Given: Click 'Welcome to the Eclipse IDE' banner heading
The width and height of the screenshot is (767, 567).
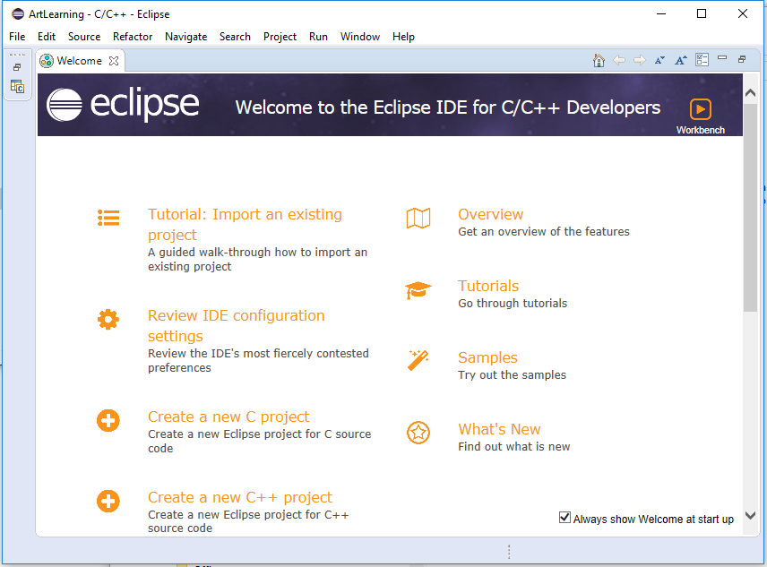Looking at the screenshot, I should 448,107.
